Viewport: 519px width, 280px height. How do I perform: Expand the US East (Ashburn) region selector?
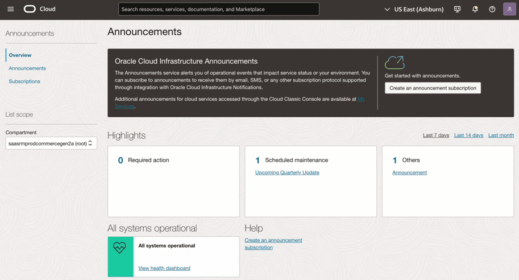click(x=414, y=9)
